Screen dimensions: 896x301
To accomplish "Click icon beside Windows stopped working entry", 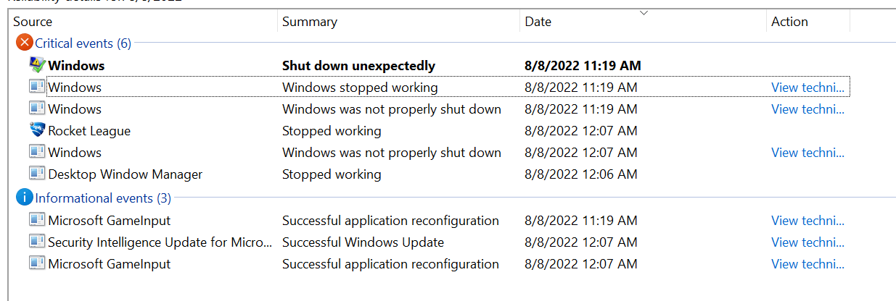I will coord(37,87).
